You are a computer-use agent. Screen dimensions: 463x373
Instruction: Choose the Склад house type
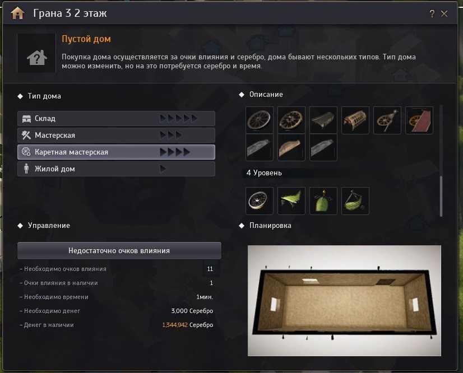coord(116,119)
